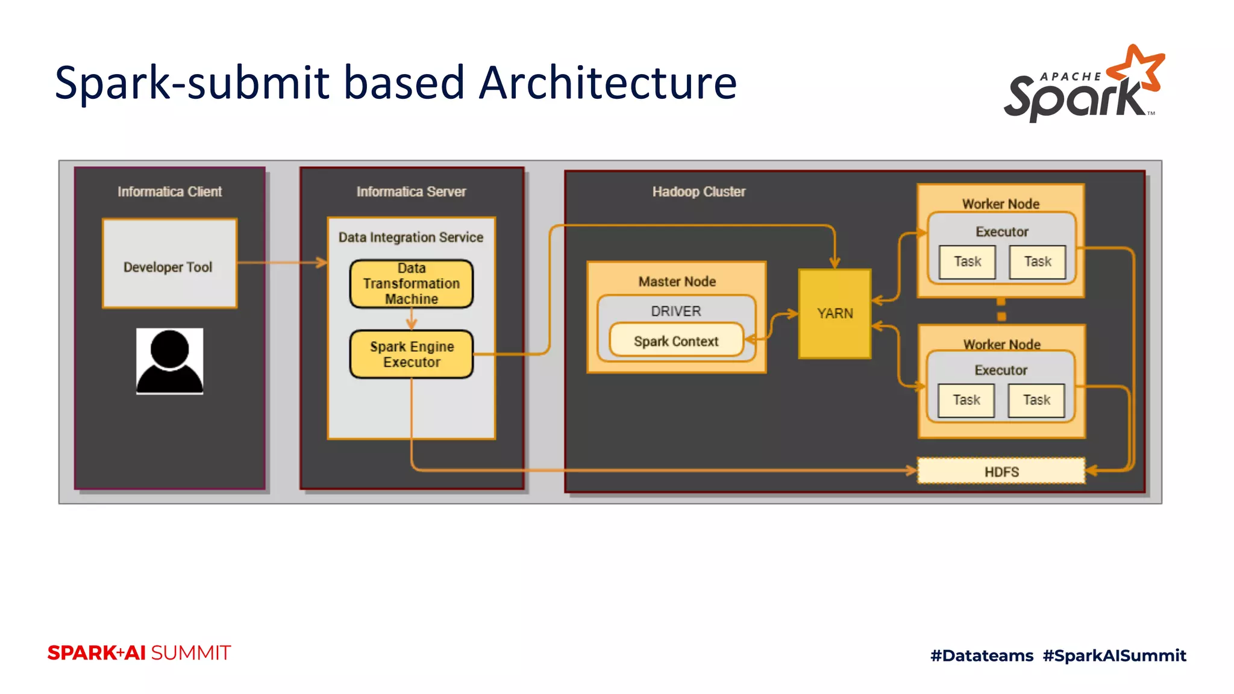Screen dimensions: 1234x694
Task: Click the upper Worker Node label
Action: tap(1001, 204)
